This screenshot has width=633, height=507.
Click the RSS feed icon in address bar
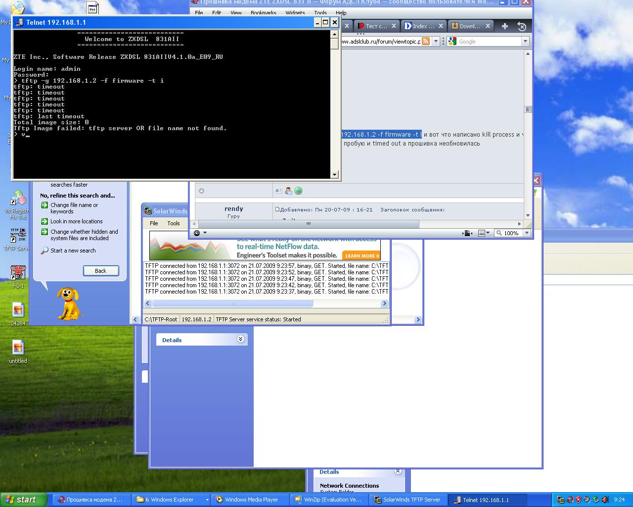pos(426,42)
